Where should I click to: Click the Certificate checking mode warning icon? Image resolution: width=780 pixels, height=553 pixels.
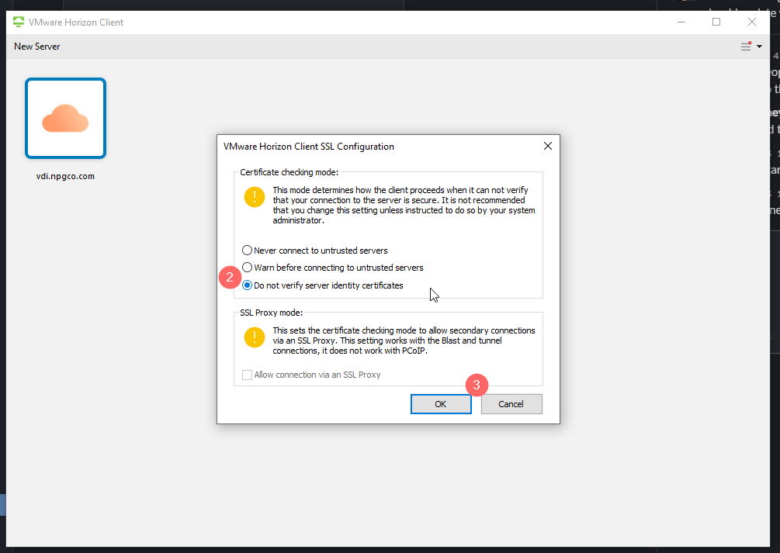tap(255, 197)
